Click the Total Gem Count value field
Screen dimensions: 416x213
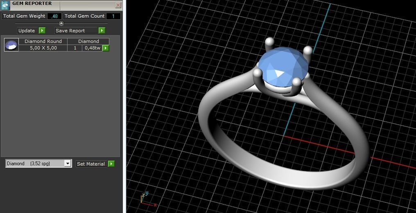pyautogui.click(x=113, y=16)
